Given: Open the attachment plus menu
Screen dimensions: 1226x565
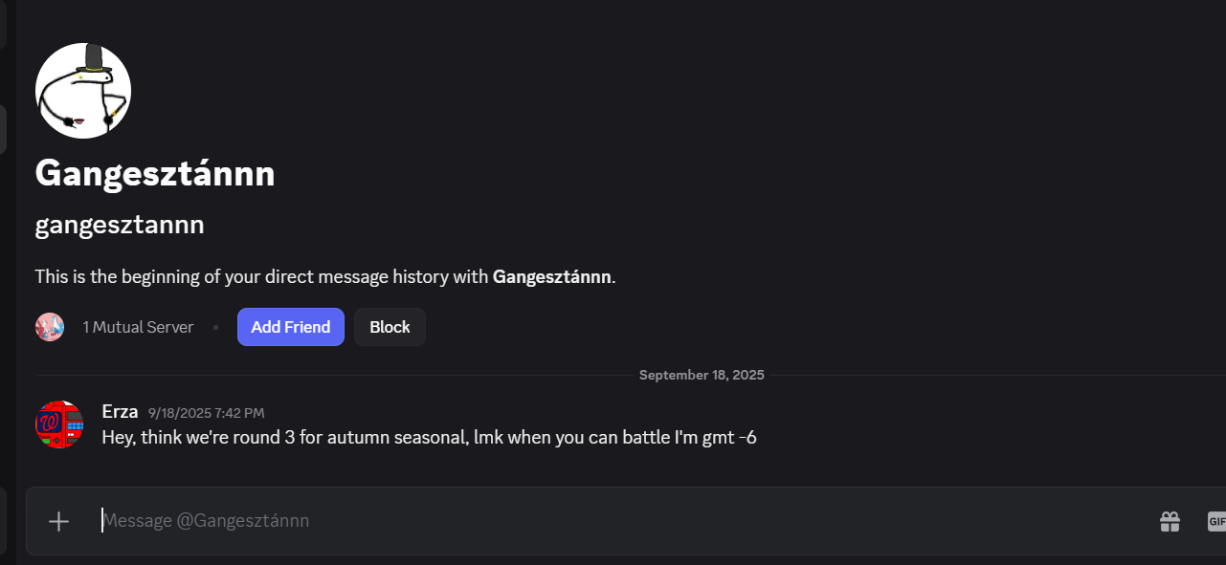Looking at the screenshot, I should (59, 521).
